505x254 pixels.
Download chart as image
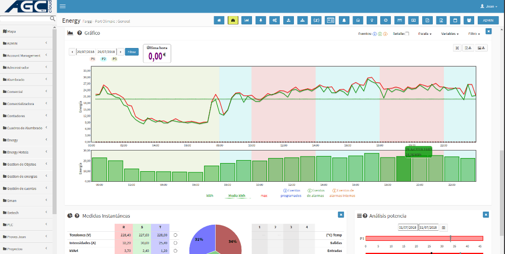pyautogui.click(x=482, y=48)
